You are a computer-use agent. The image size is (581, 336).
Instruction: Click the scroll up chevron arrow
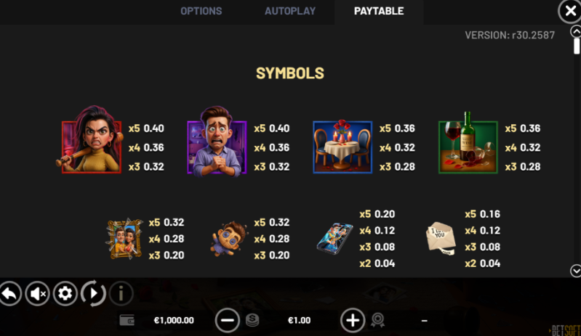point(576,32)
